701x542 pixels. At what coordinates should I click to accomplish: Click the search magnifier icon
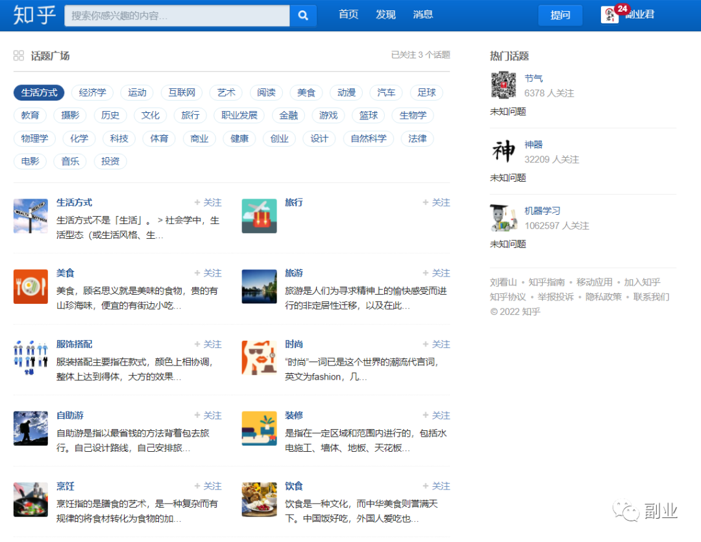click(302, 15)
